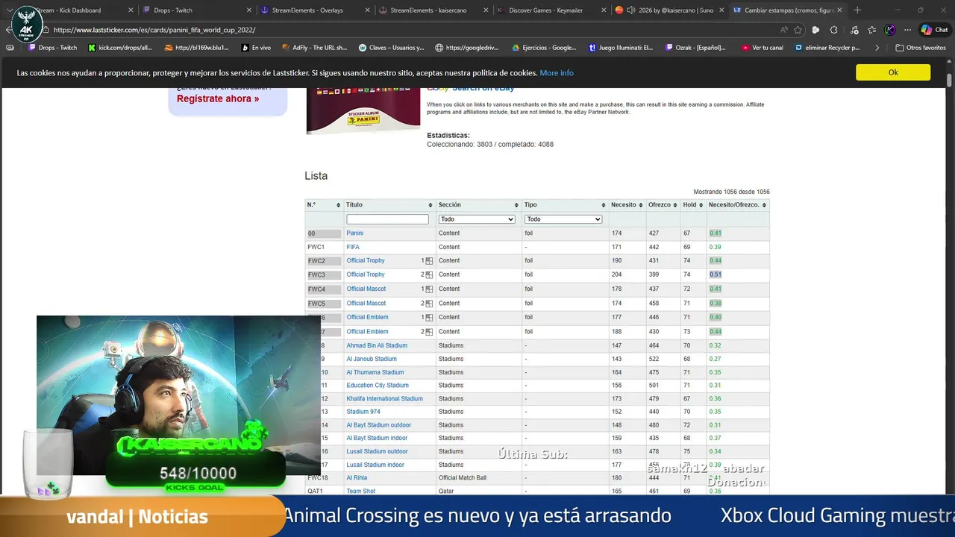Open a new browser tab
Screen dimensions: 955x537
(x=857, y=10)
